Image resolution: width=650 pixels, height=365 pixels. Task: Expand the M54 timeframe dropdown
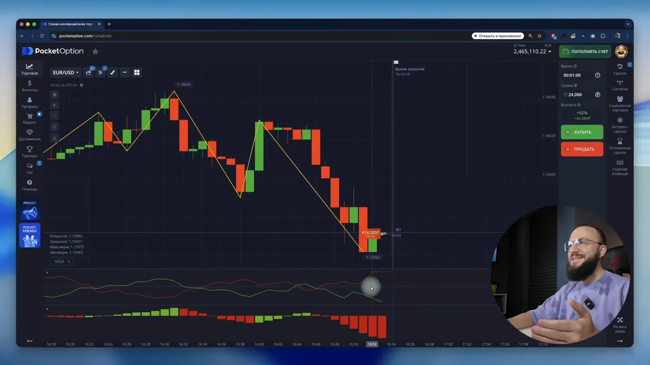(62, 262)
